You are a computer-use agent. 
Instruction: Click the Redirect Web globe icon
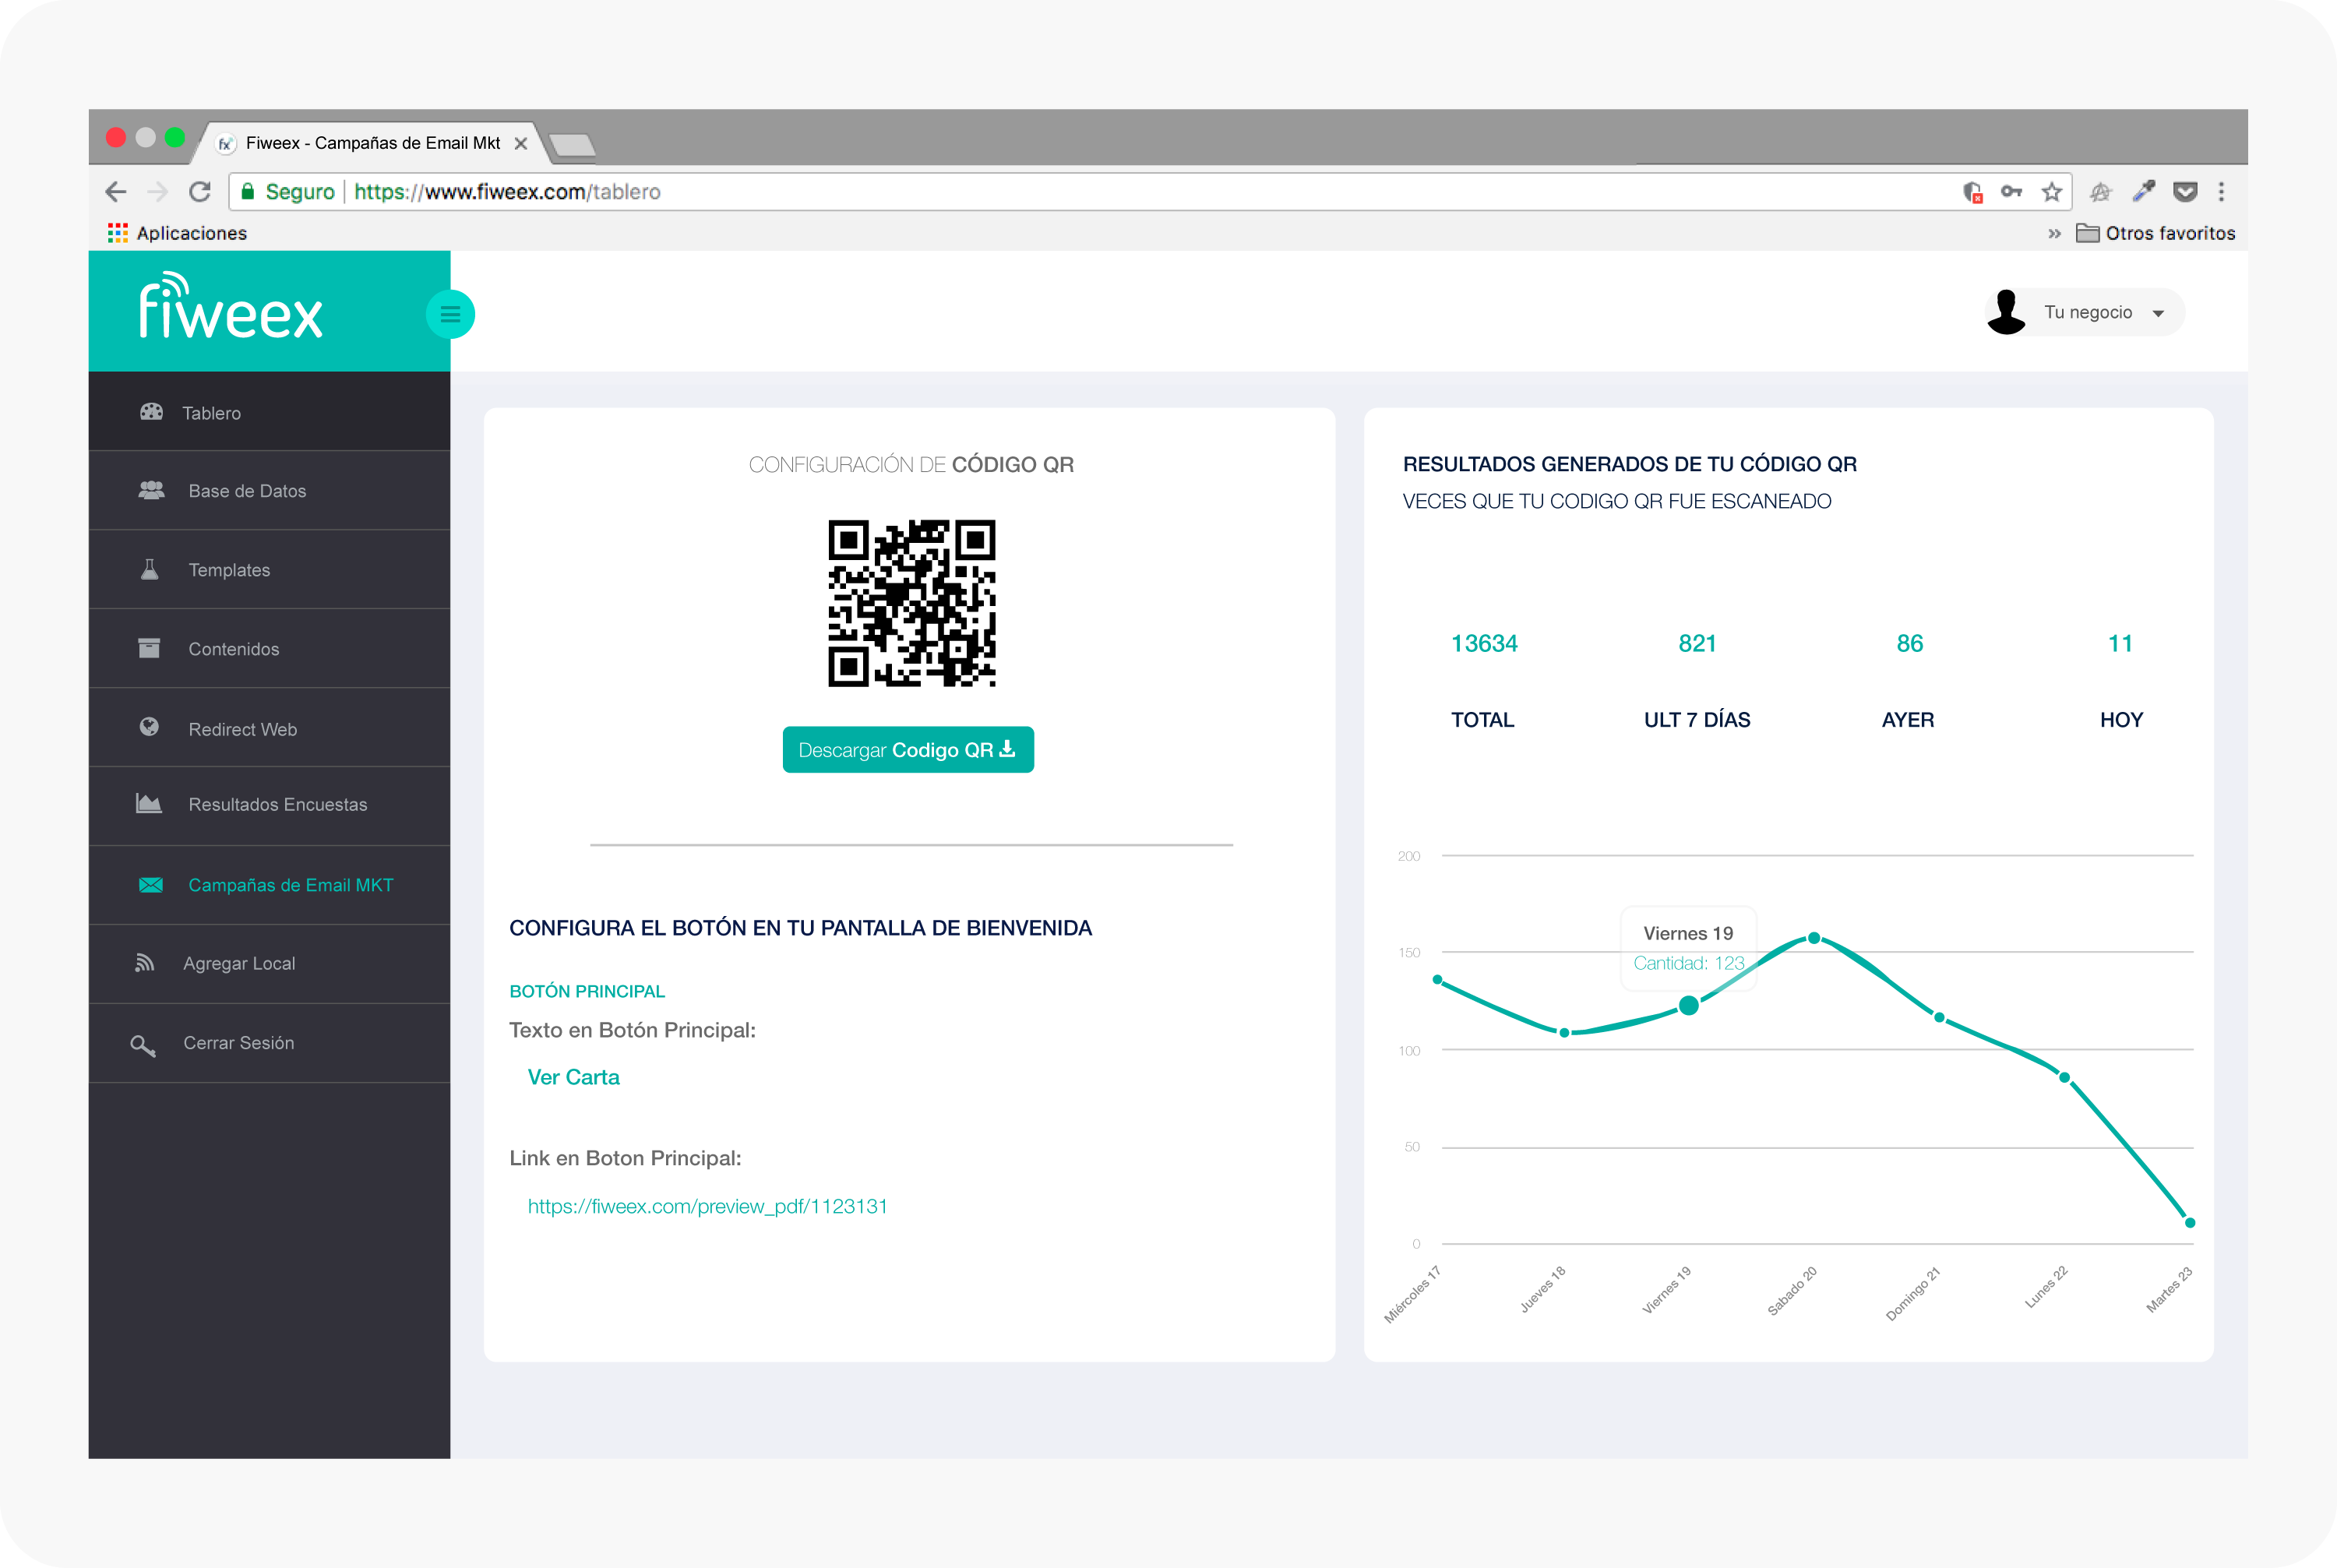[x=149, y=727]
